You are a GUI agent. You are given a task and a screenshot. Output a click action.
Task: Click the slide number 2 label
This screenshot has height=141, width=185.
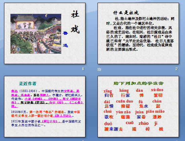point(176,69)
